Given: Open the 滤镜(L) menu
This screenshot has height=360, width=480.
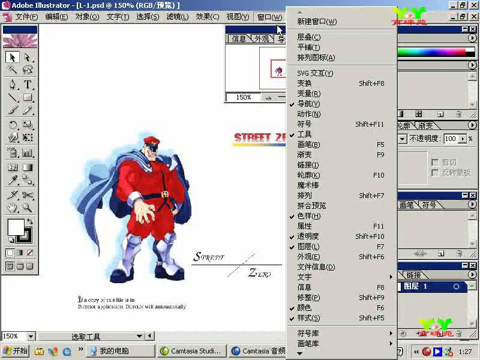Looking at the screenshot, I should pos(177,17).
